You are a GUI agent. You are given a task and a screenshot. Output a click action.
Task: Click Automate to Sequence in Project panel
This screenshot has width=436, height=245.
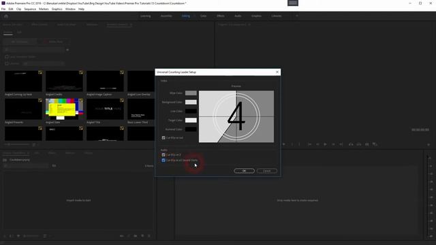coord(121,236)
